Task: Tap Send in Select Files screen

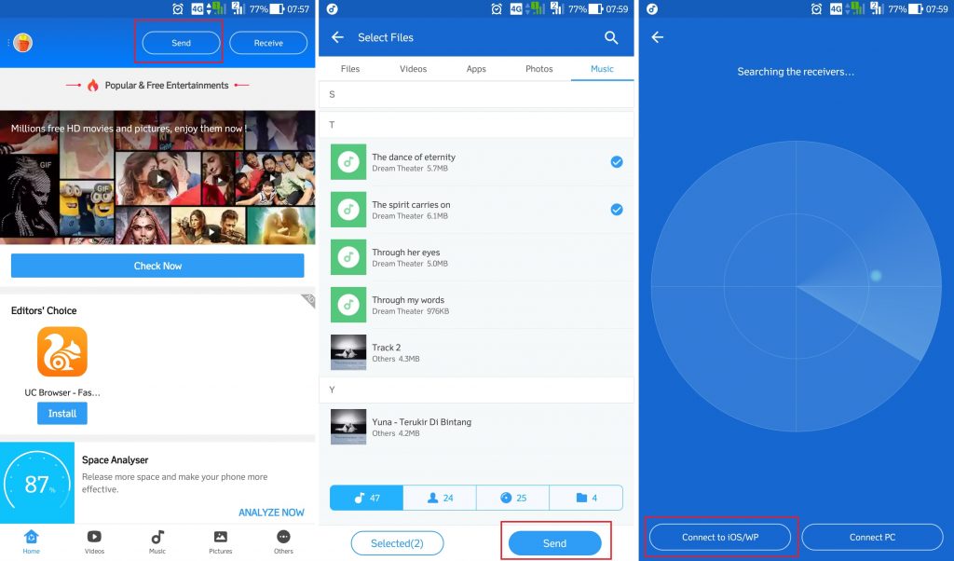Action: coord(554,543)
